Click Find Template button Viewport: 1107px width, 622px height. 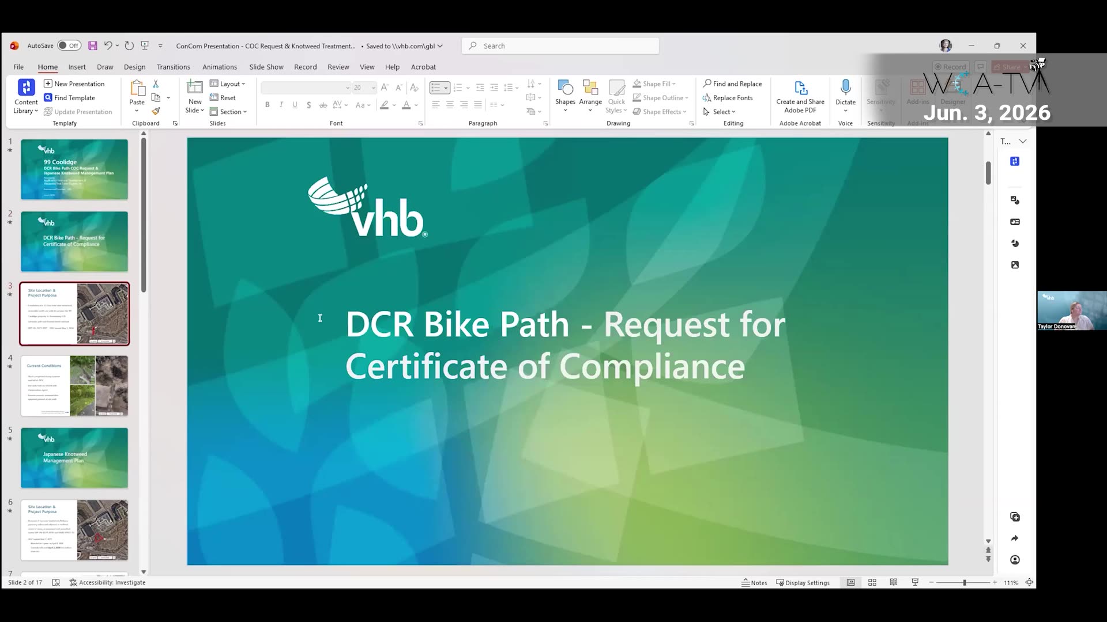(70, 98)
